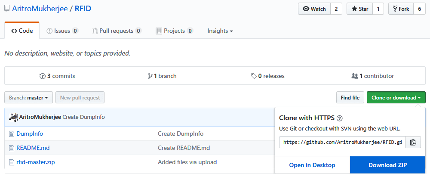Switch to the Code tab
The width and height of the screenshot is (430, 174).
[22, 31]
